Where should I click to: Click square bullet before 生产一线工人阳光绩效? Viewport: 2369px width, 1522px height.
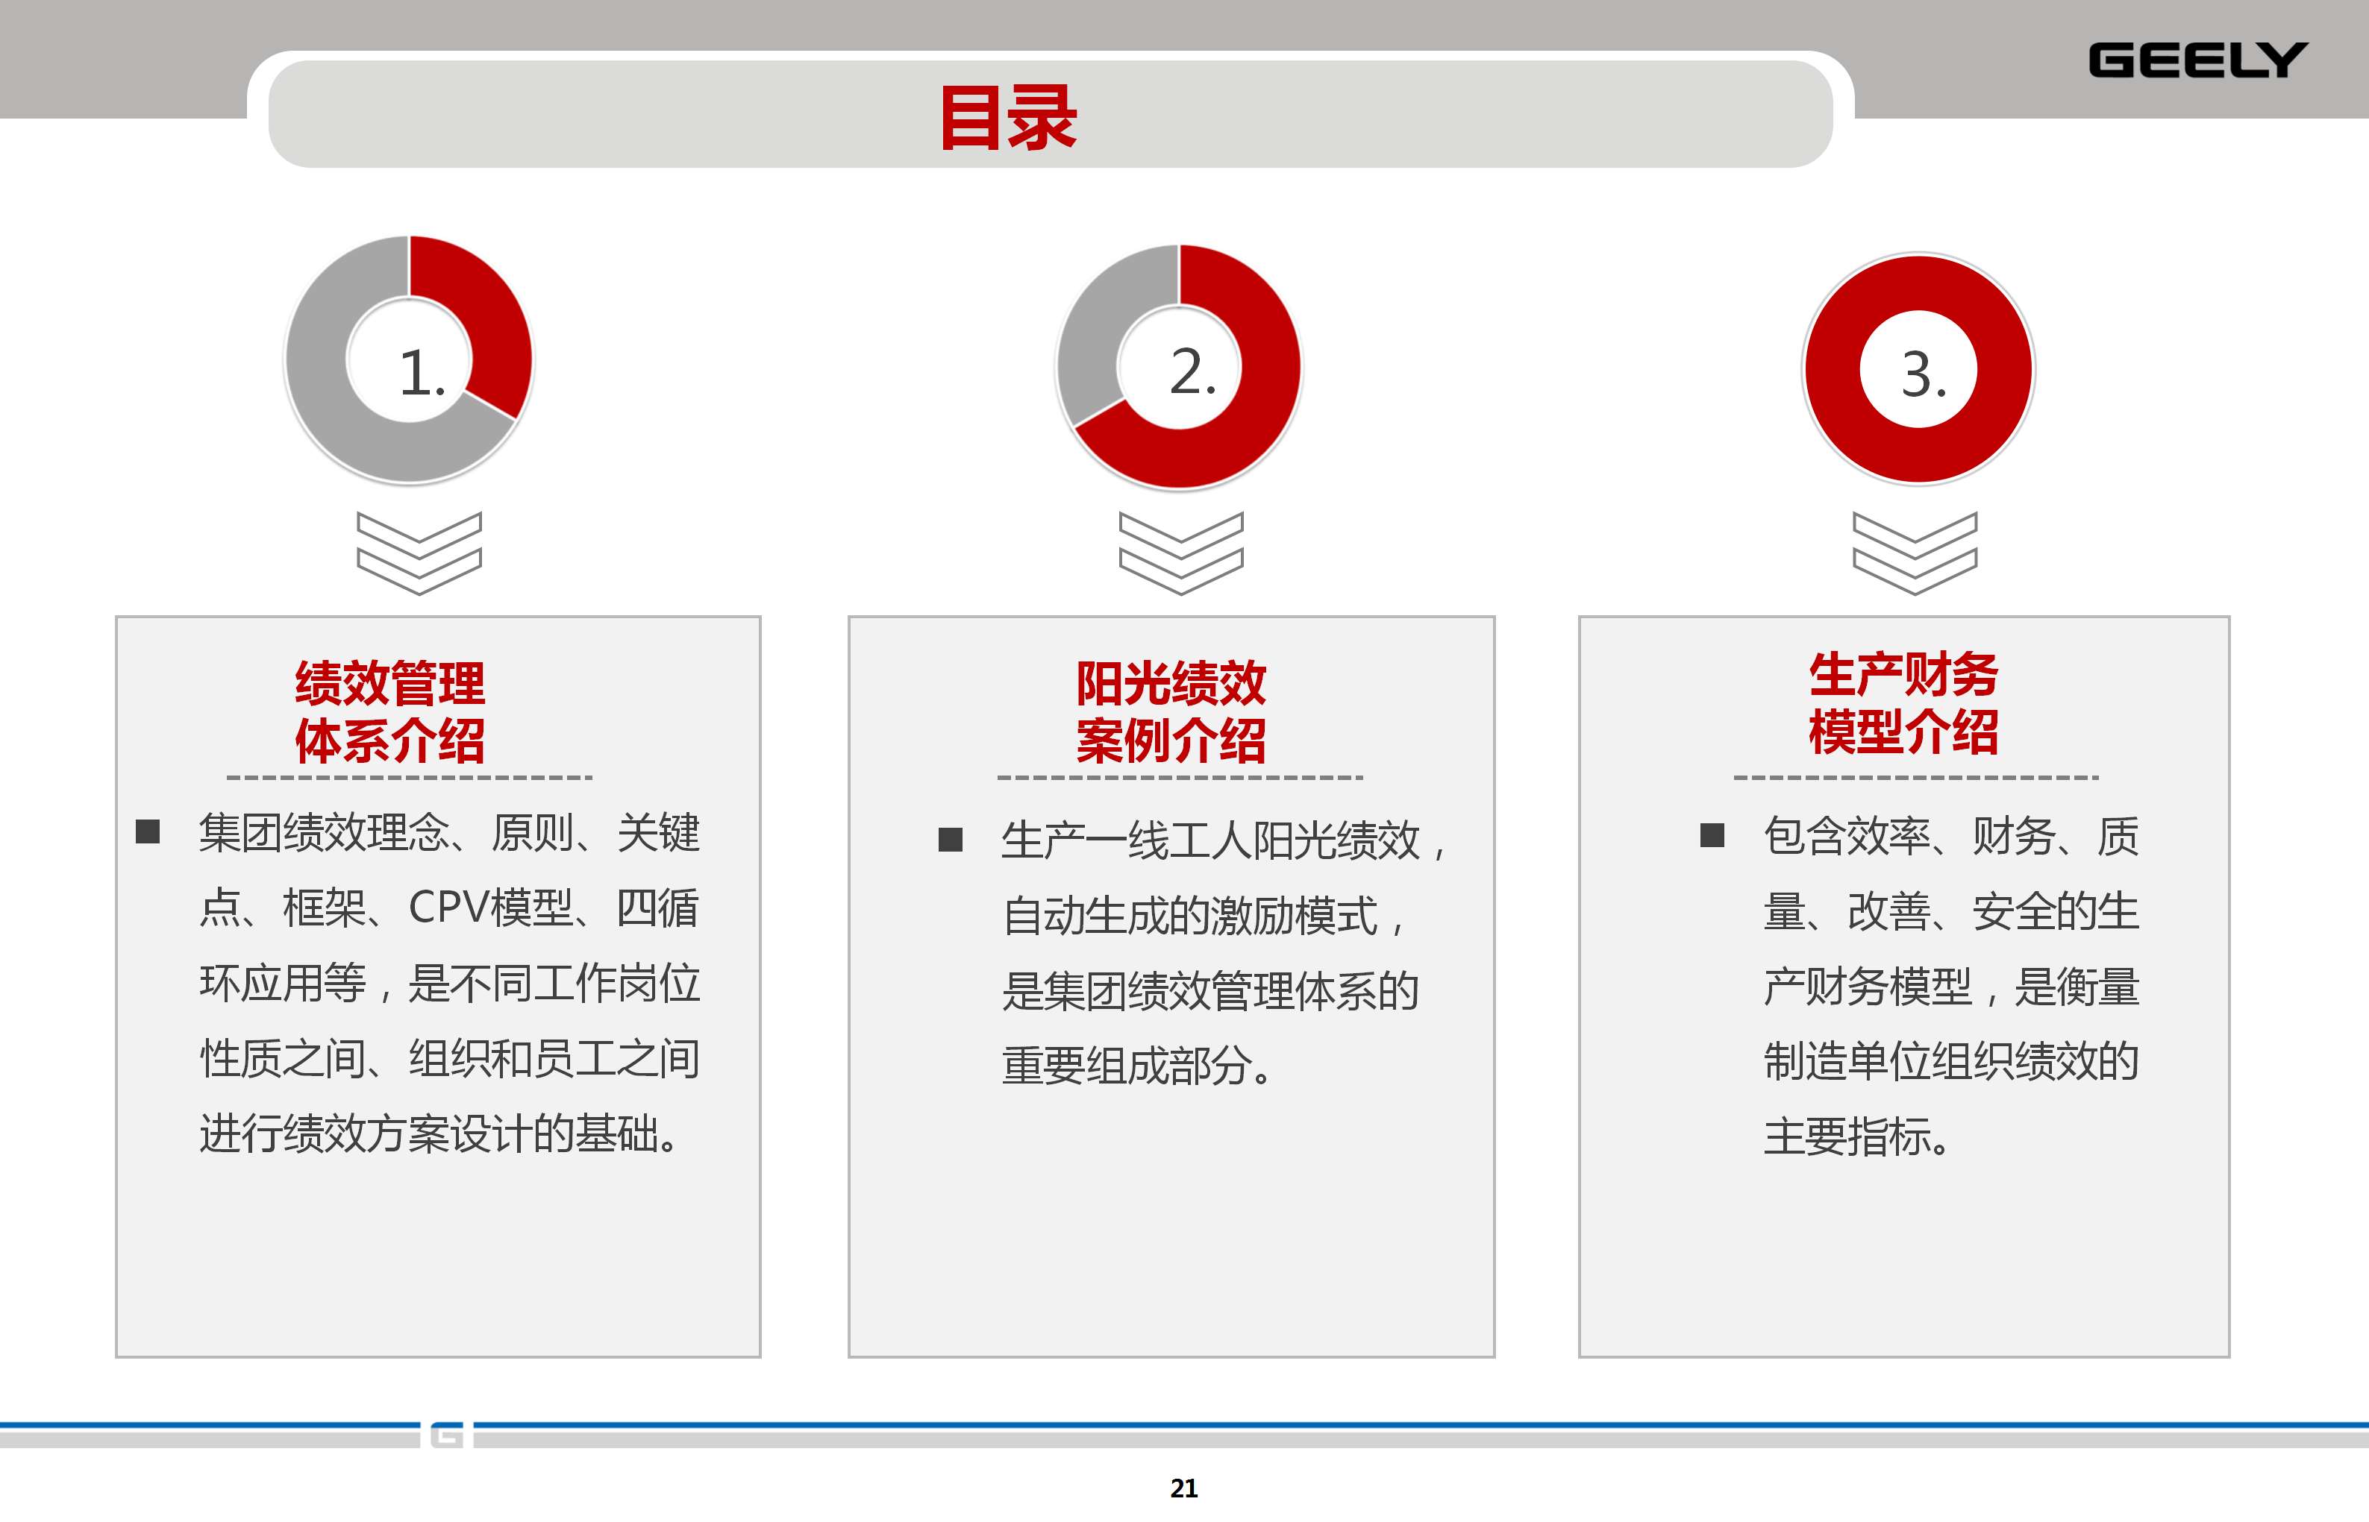click(x=950, y=839)
